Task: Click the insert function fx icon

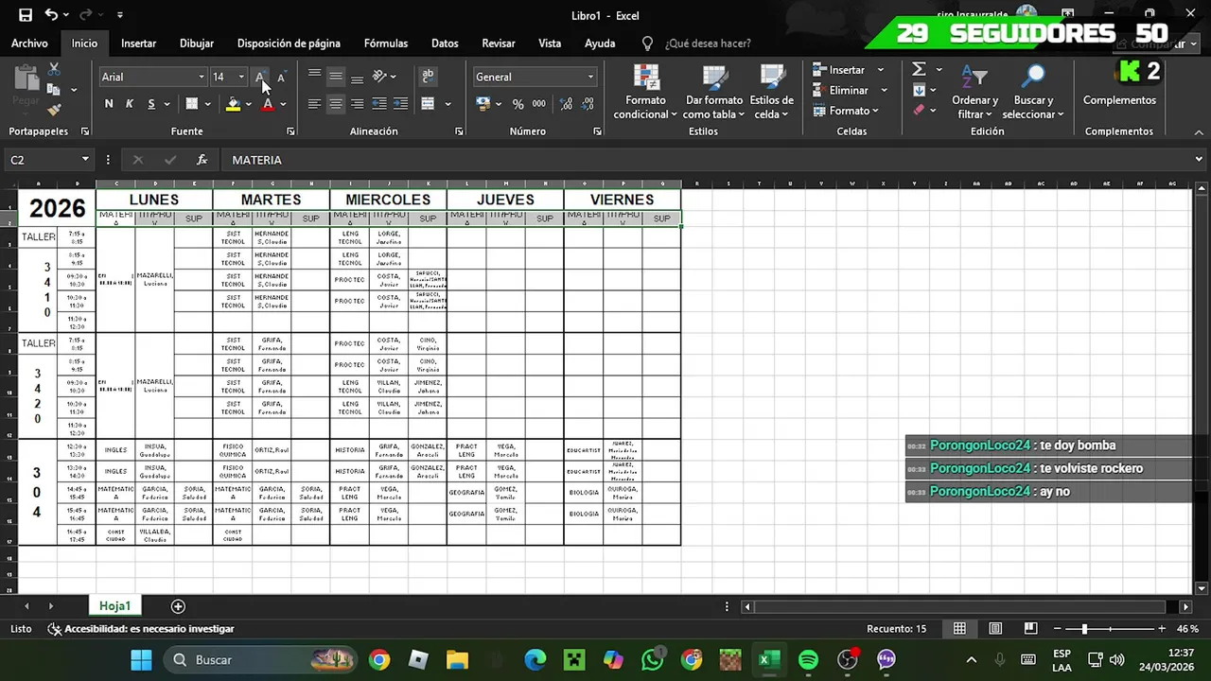Action: [x=202, y=160]
